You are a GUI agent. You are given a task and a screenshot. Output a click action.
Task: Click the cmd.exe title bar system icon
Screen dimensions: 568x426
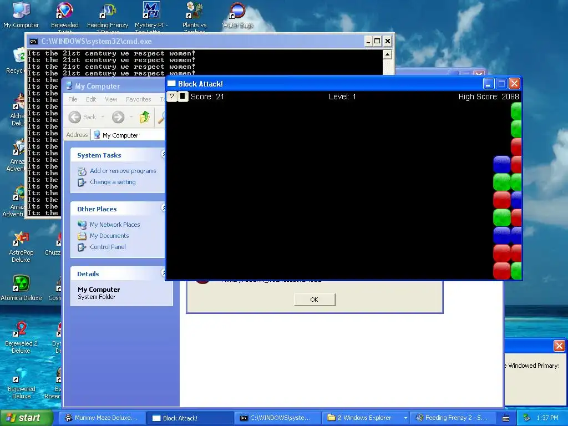tap(34, 41)
